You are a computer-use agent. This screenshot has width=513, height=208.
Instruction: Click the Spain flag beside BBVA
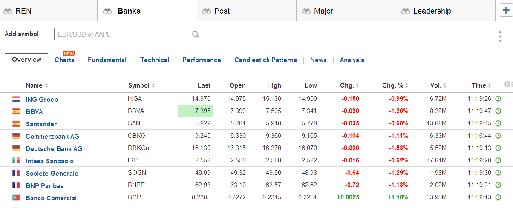pyautogui.click(x=16, y=111)
